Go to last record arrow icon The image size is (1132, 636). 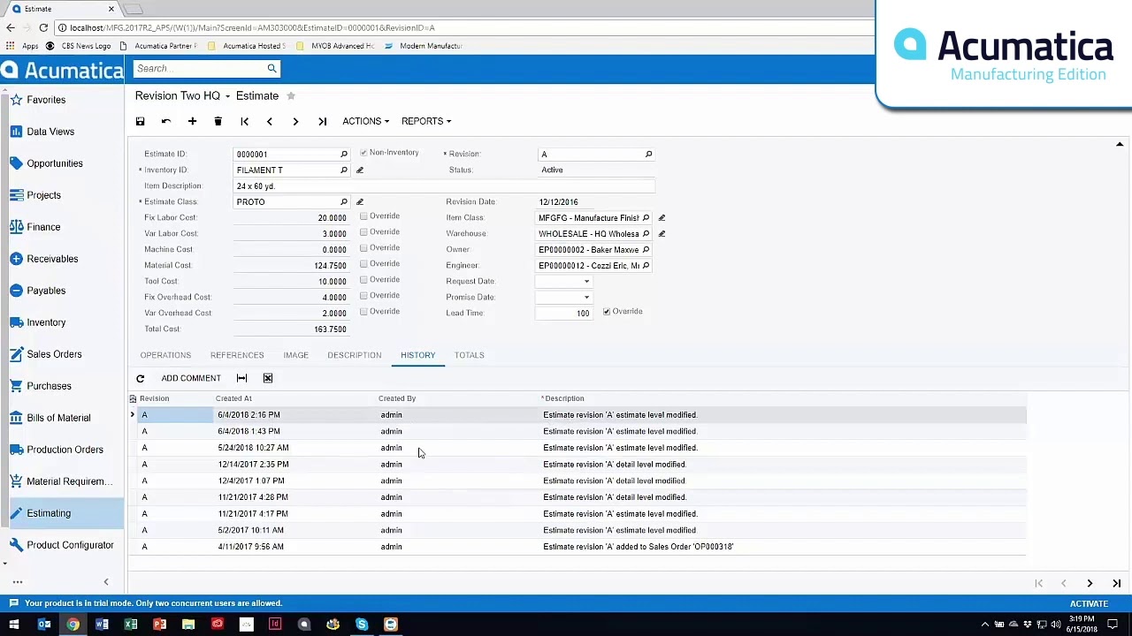[x=322, y=121]
